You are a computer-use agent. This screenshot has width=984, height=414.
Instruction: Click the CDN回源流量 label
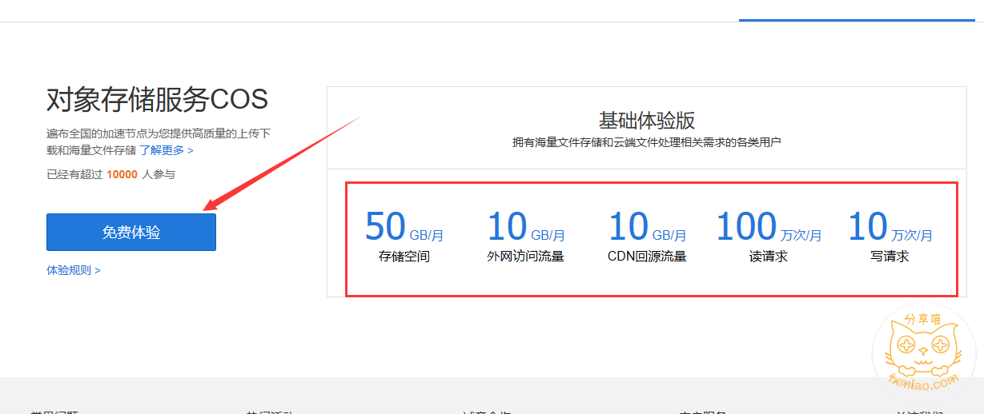pyautogui.click(x=647, y=257)
